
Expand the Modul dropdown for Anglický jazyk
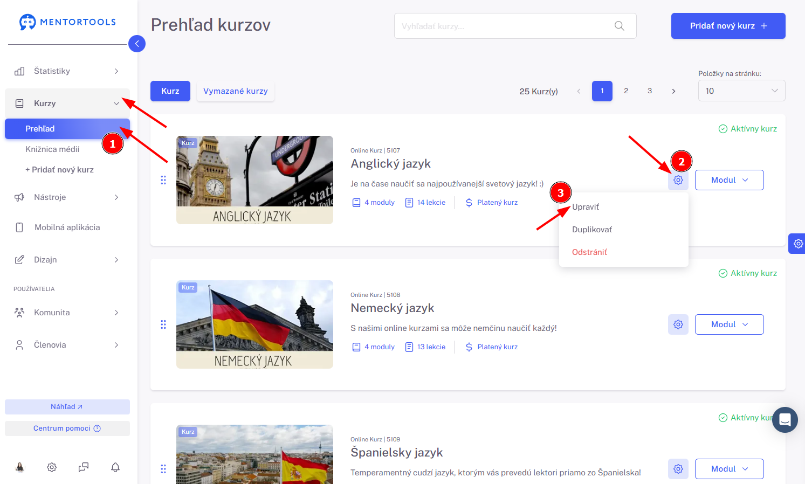(x=729, y=180)
